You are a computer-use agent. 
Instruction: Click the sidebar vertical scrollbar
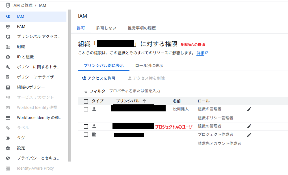point(69,86)
